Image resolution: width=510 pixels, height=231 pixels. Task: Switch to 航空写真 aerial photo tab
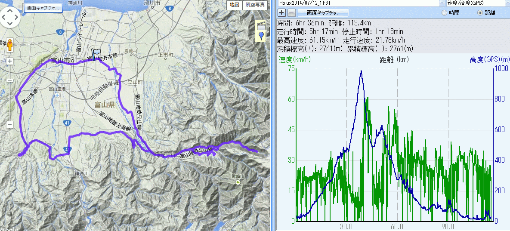(x=255, y=5)
